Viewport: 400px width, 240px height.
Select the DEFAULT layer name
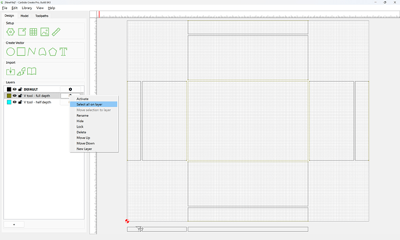[x=31, y=89]
